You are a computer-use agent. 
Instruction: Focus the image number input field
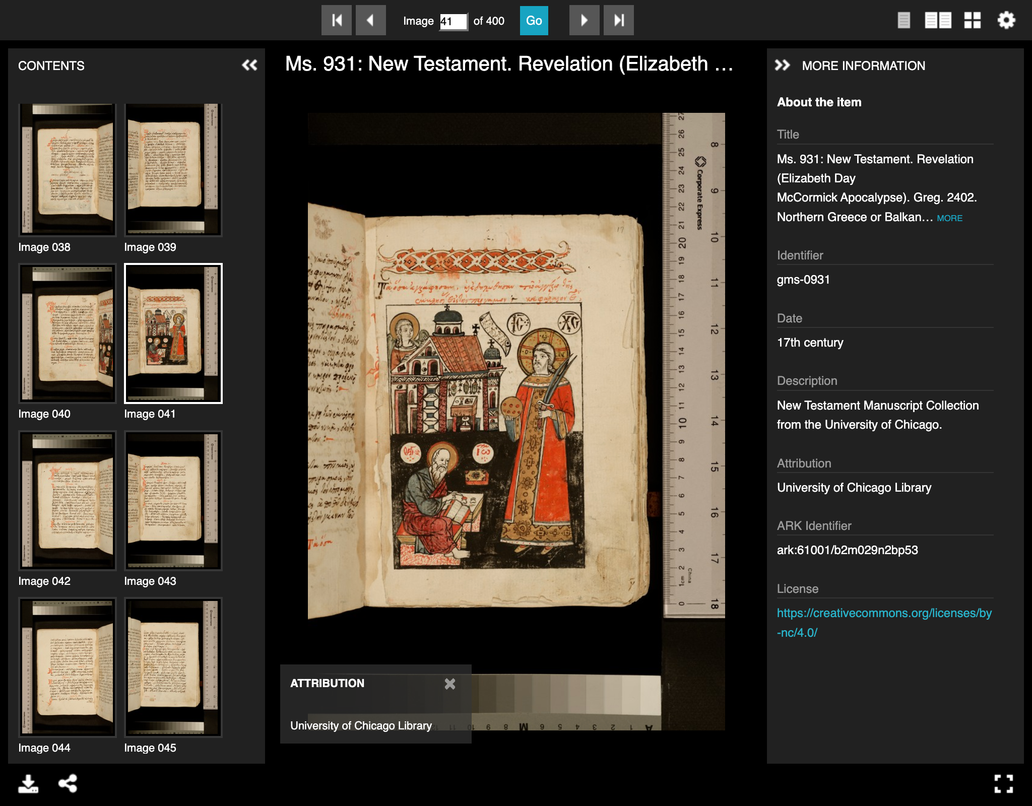(454, 21)
